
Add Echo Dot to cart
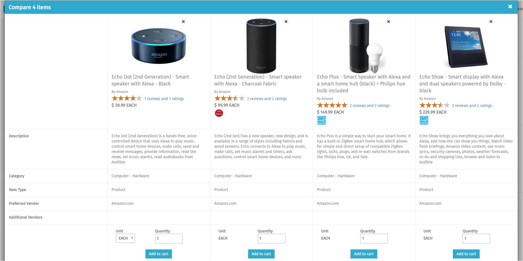click(158, 254)
